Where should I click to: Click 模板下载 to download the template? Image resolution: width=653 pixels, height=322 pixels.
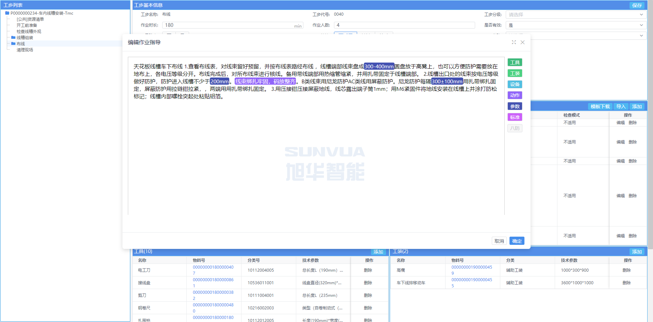pyautogui.click(x=600, y=106)
